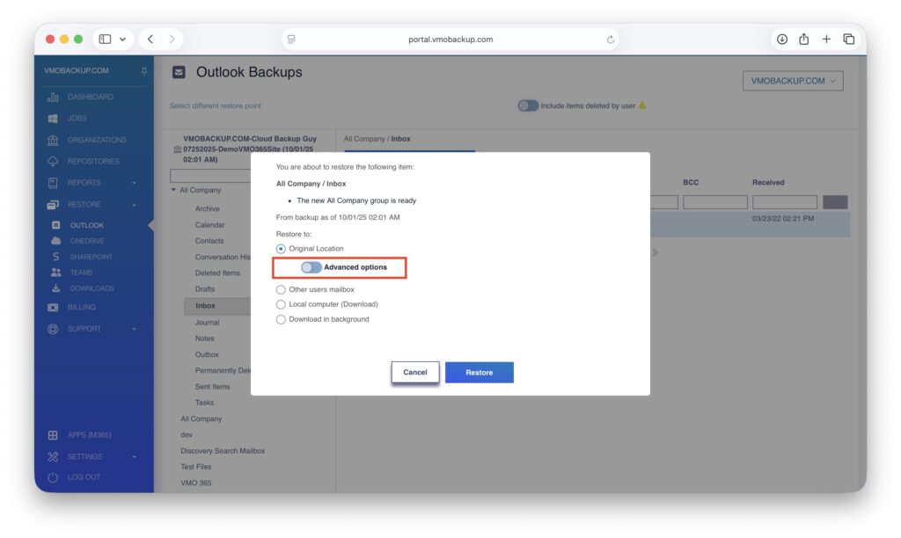Collapse the All Company tree node
Image resolution: width=901 pixels, height=538 pixels.
pos(174,190)
